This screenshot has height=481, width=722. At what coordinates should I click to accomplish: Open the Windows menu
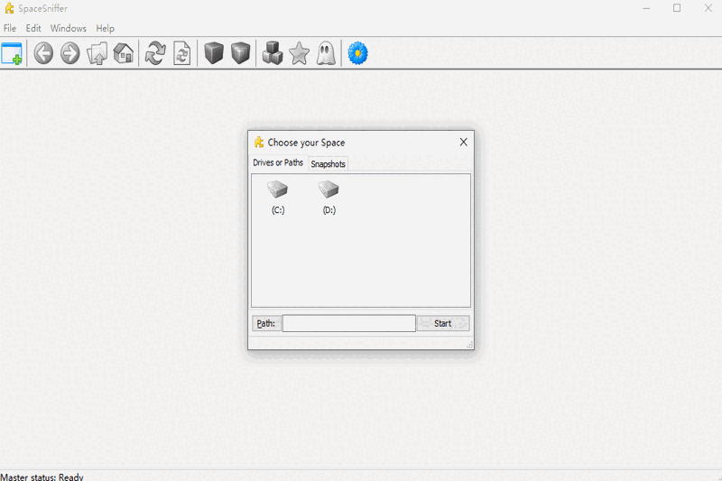69,29
